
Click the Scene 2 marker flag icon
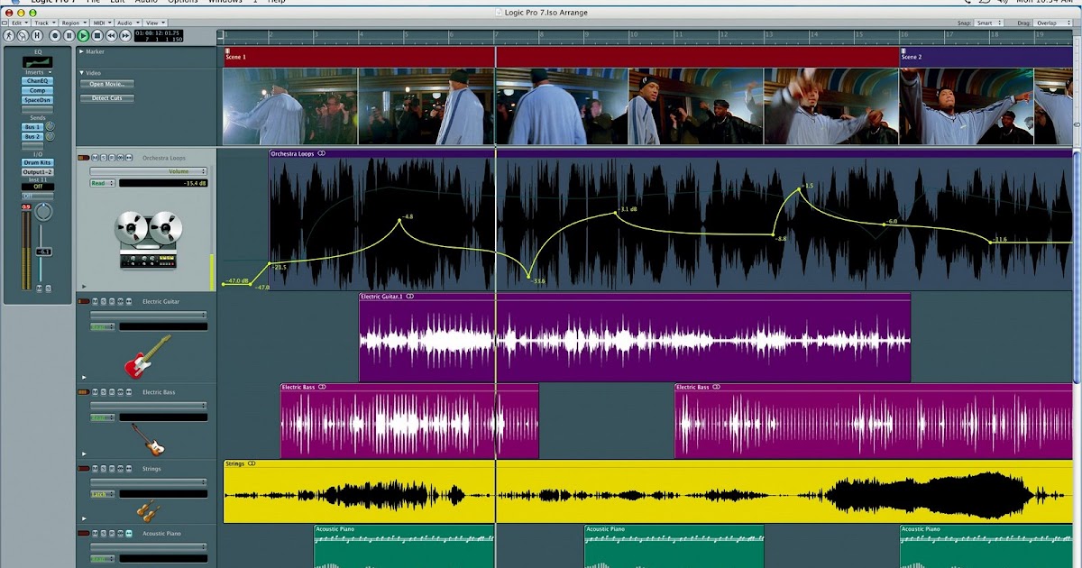coord(903,50)
